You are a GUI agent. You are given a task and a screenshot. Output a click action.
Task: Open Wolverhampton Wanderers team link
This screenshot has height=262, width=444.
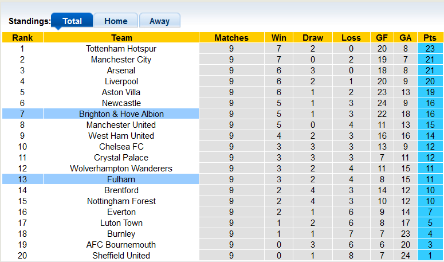(x=121, y=169)
